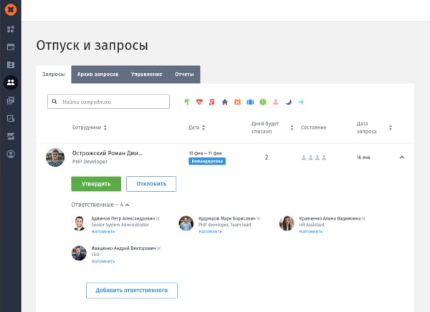Click the Состояние column header
Viewport: 430px width, 312px height.
pyautogui.click(x=313, y=127)
